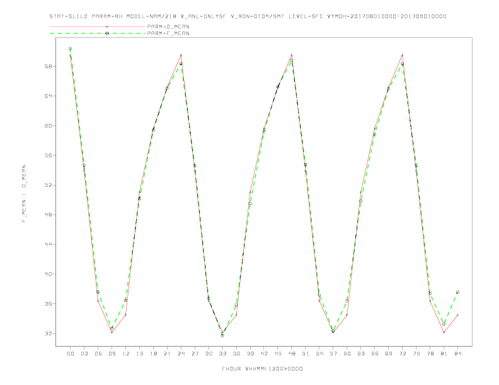499x385 pixels.
Task: Click the F_MEAN circle marker at hour 84
Action: (x=457, y=292)
